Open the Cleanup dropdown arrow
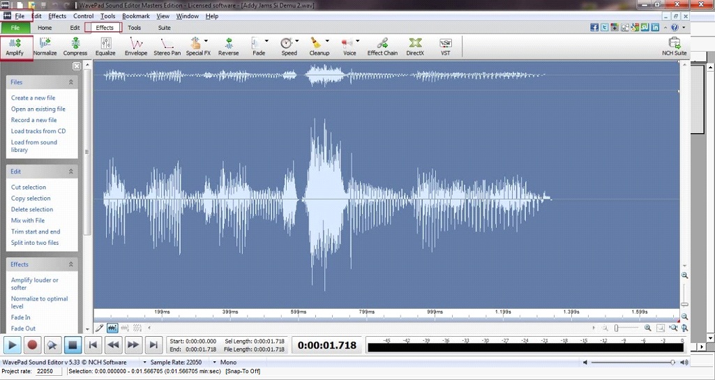This screenshot has height=380, width=715. [327, 41]
